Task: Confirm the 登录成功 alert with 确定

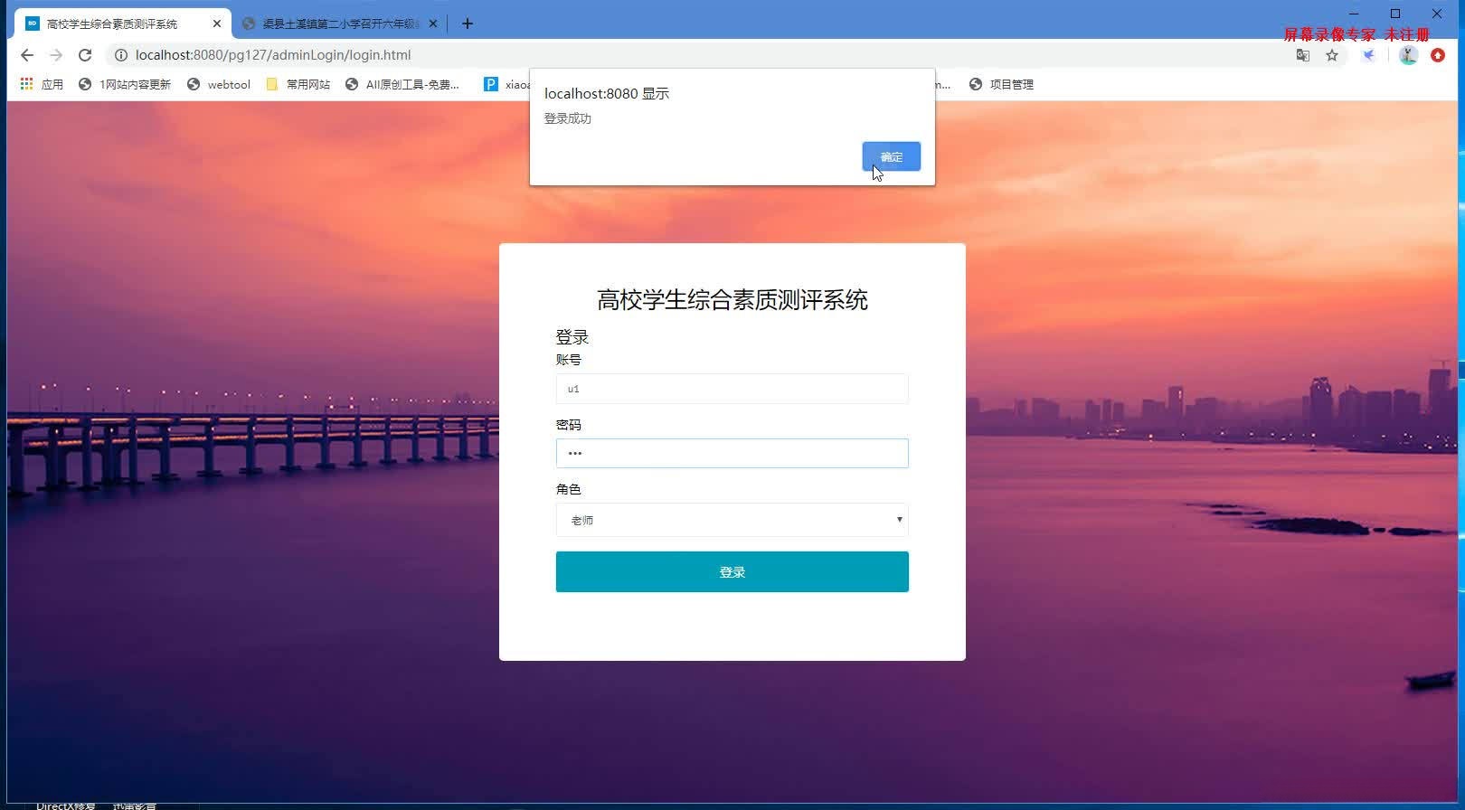Action: (891, 156)
